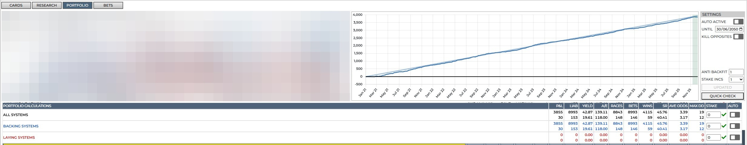
Task: Click the Nov 25 chart axis label
Action: click(x=687, y=93)
